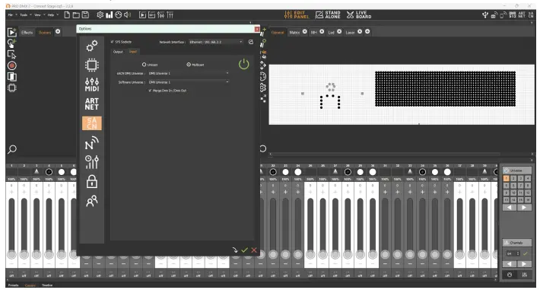The image size is (540, 290).
Task: Save the project with the floppy disk icon
Action: 85,14
